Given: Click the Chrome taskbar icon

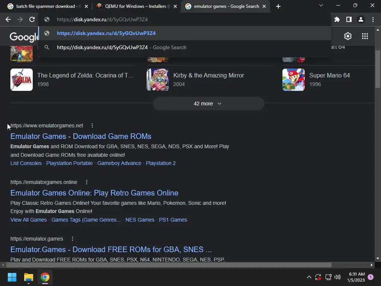Looking at the screenshot, I should pos(45,277).
